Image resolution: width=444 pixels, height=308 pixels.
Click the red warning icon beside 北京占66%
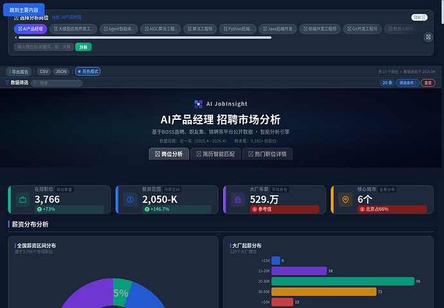point(362,209)
